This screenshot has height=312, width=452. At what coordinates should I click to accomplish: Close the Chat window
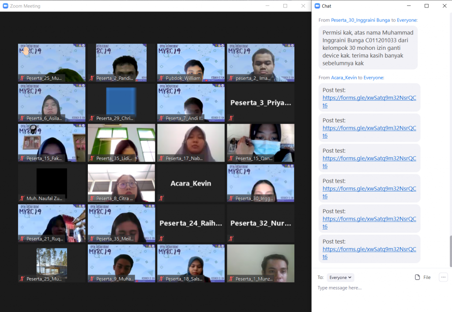[444, 6]
